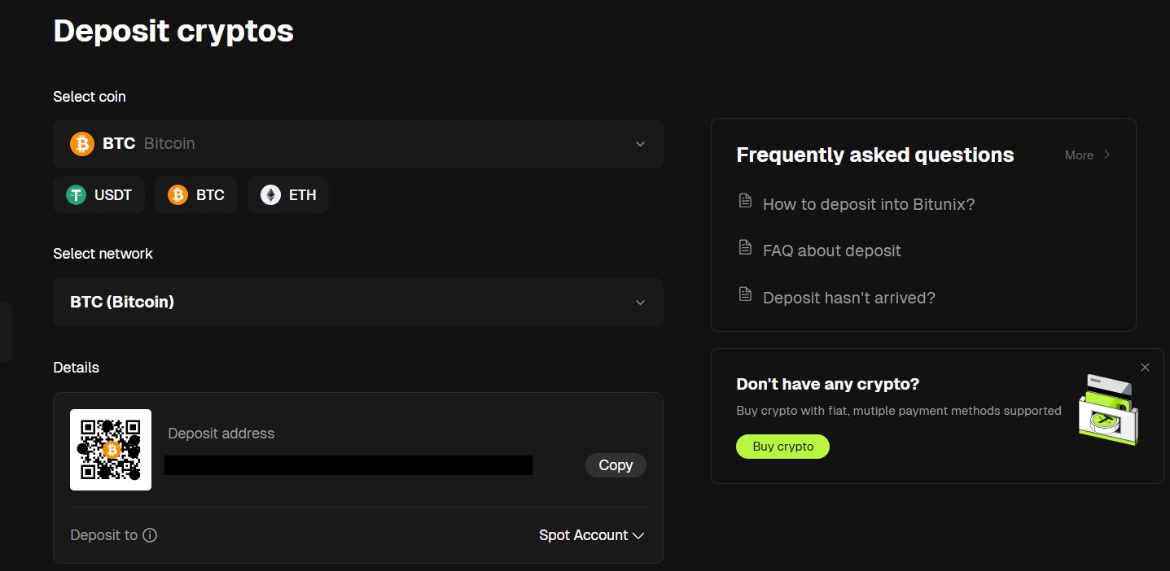Open "Deposit hasn't arrived?" article
This screenshot has height=571, width=1170.
848,299
